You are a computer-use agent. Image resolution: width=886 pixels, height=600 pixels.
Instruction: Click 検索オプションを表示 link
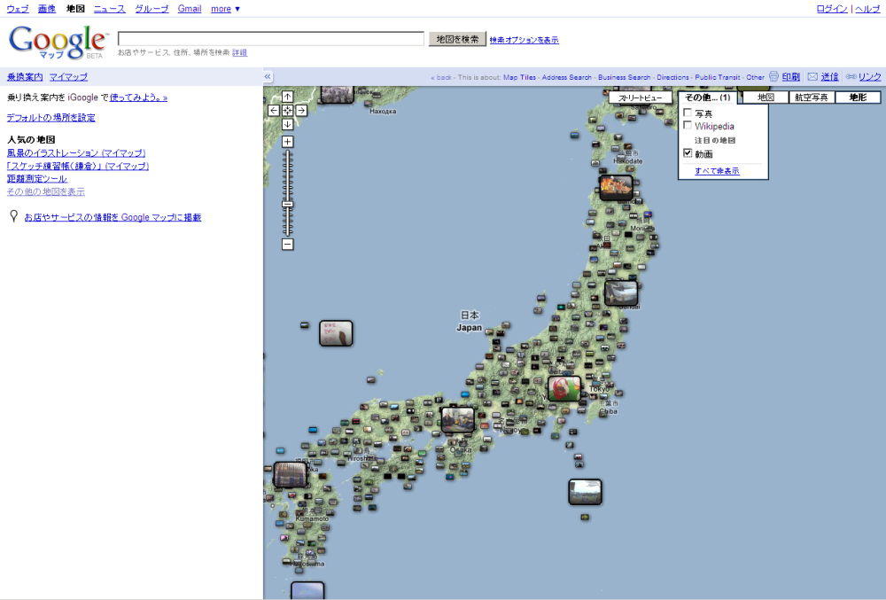(524, 40)
